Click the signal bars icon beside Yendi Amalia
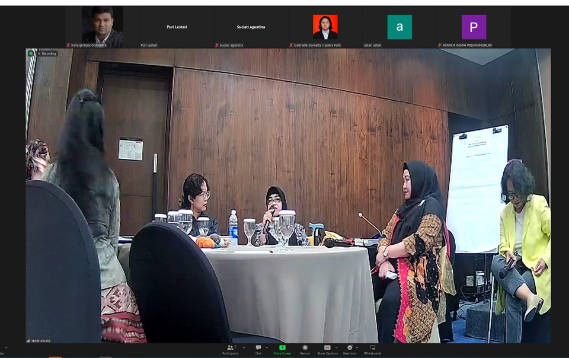This screenshot has height=358, width=569. 28,341
